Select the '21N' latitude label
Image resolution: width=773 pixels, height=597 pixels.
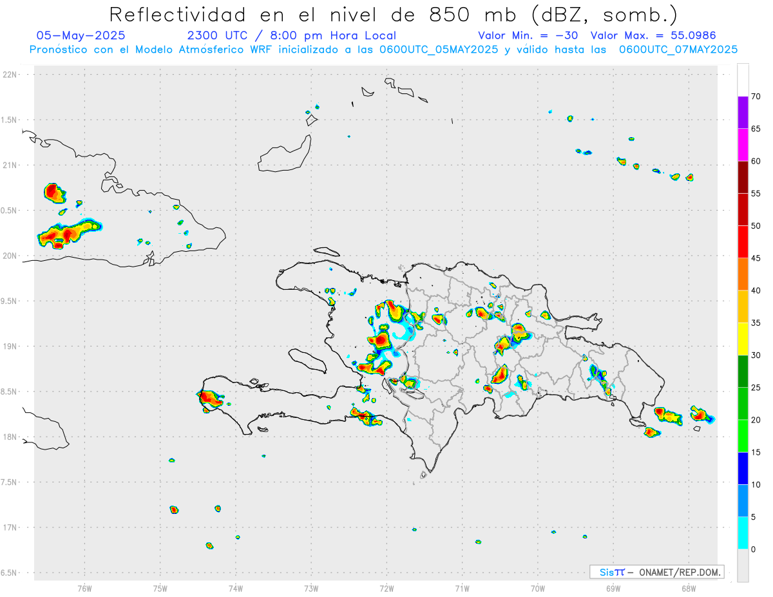click(11, 165)
